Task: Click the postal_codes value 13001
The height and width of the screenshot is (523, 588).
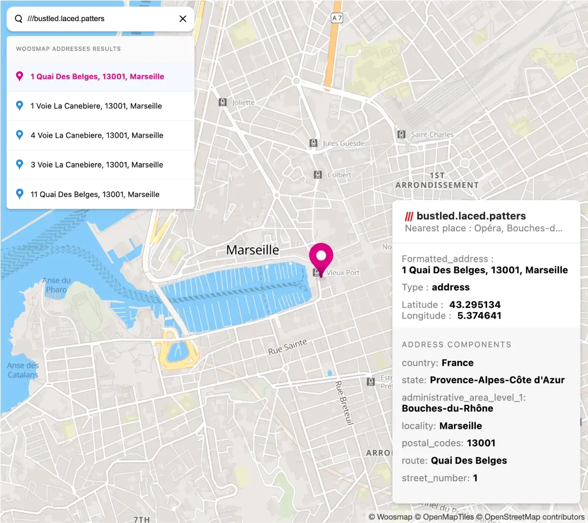Action: click(x=481, y=443)
